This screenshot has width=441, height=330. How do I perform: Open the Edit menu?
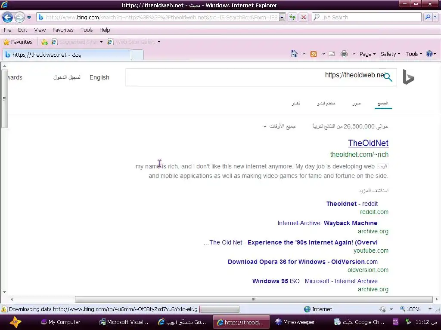pos(22,30)
